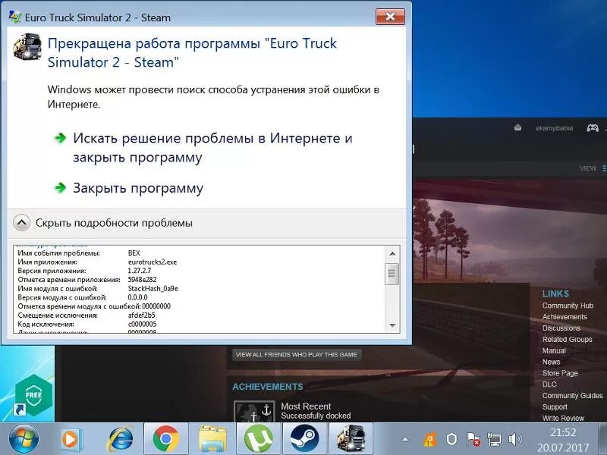Click 'Successfully docked' achievement thumbnail
This screenshot has width=607, height=455.
pyautogui.click(x=254, y=411)
